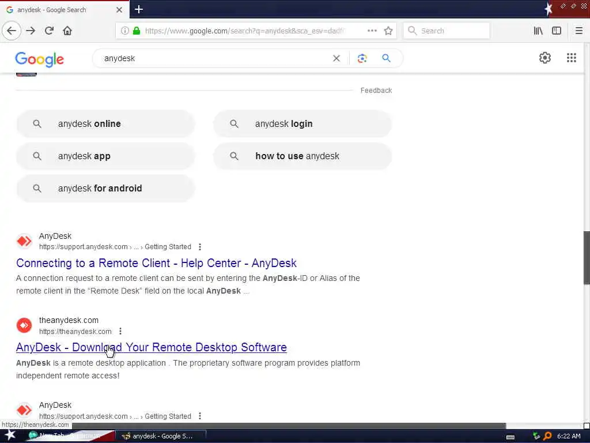Open the Firefox hamburger menu
The height and width of the screenshot is (443, 590).
(578, 31)
